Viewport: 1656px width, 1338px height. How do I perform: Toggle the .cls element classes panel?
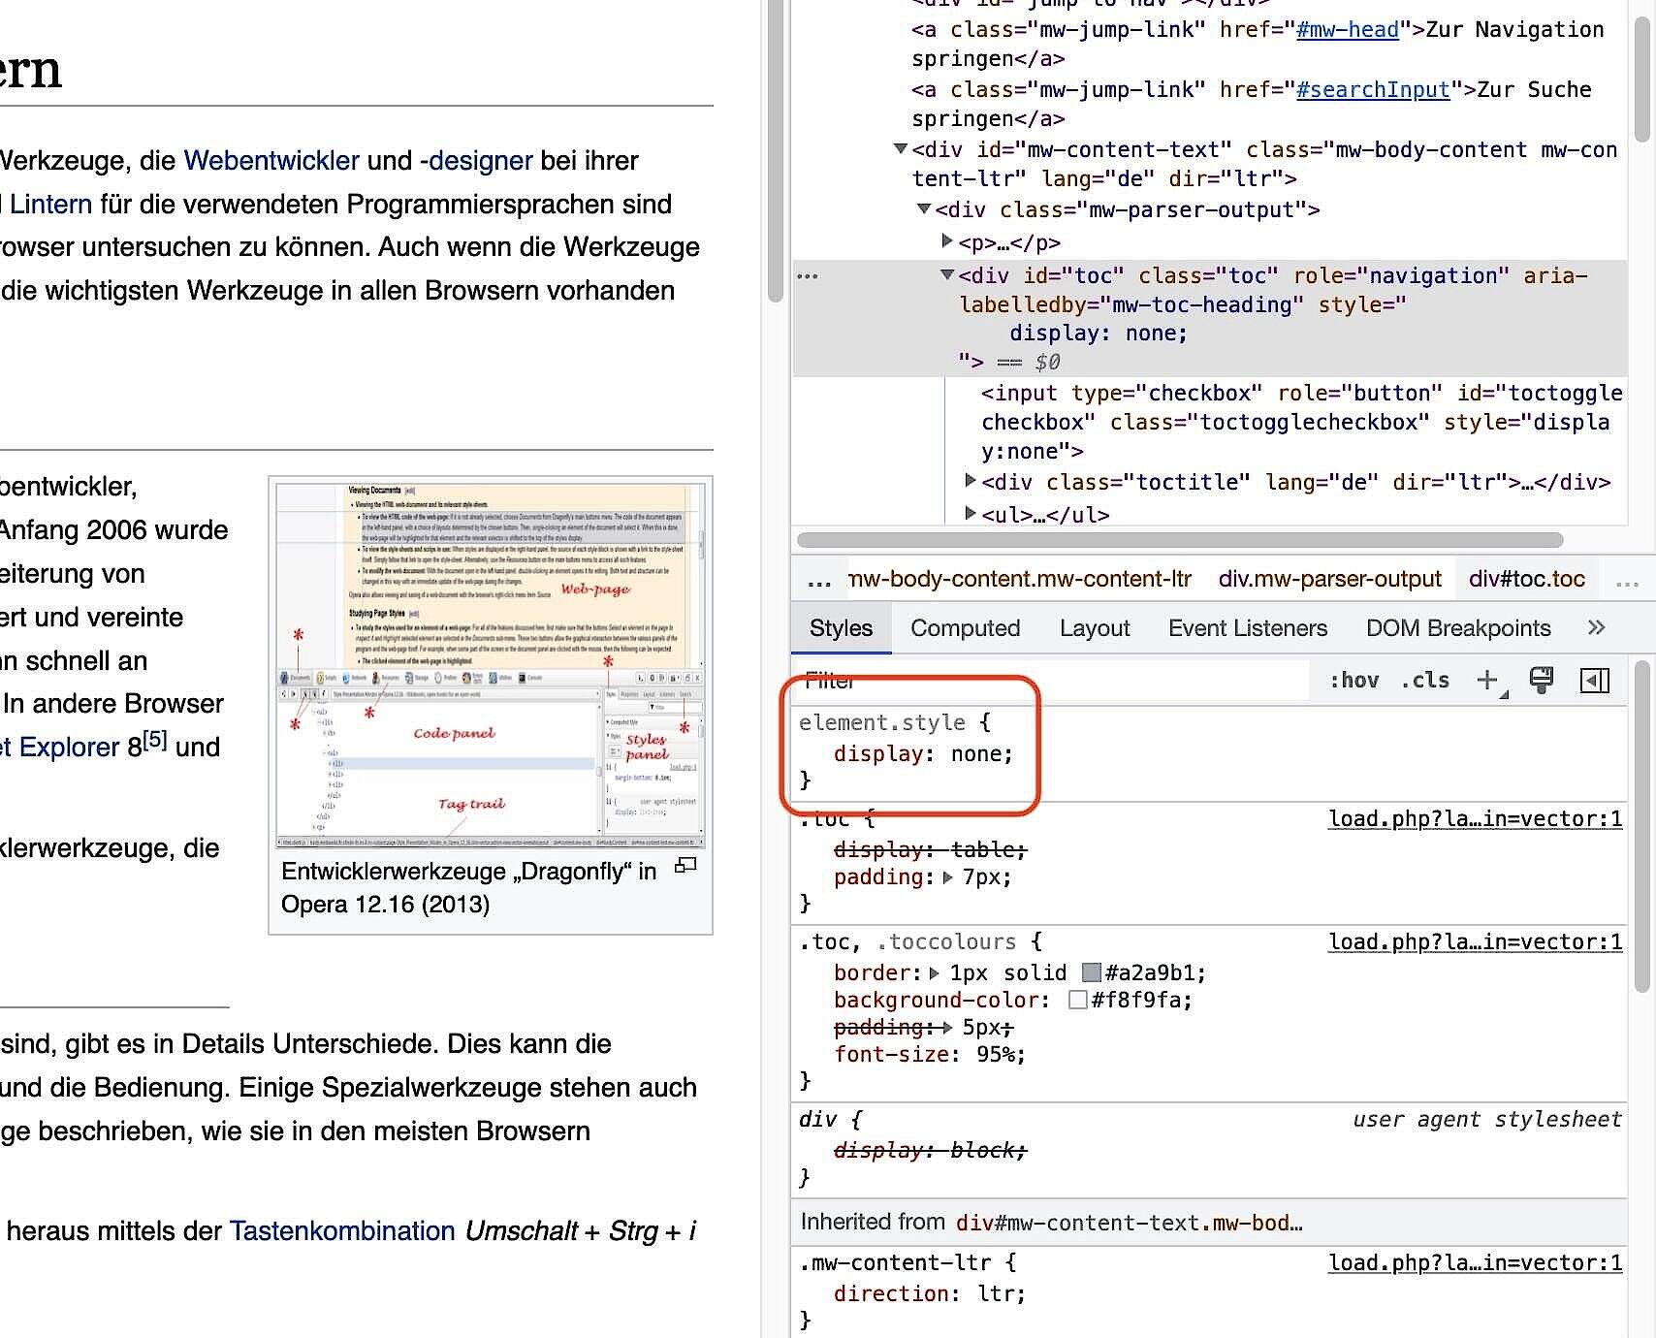pyautogui.click(x=1424, y=681)
